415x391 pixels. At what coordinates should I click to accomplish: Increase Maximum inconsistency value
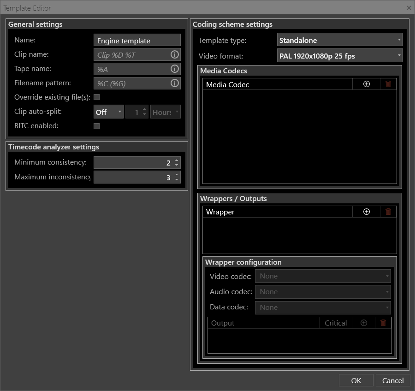[177, 175]
